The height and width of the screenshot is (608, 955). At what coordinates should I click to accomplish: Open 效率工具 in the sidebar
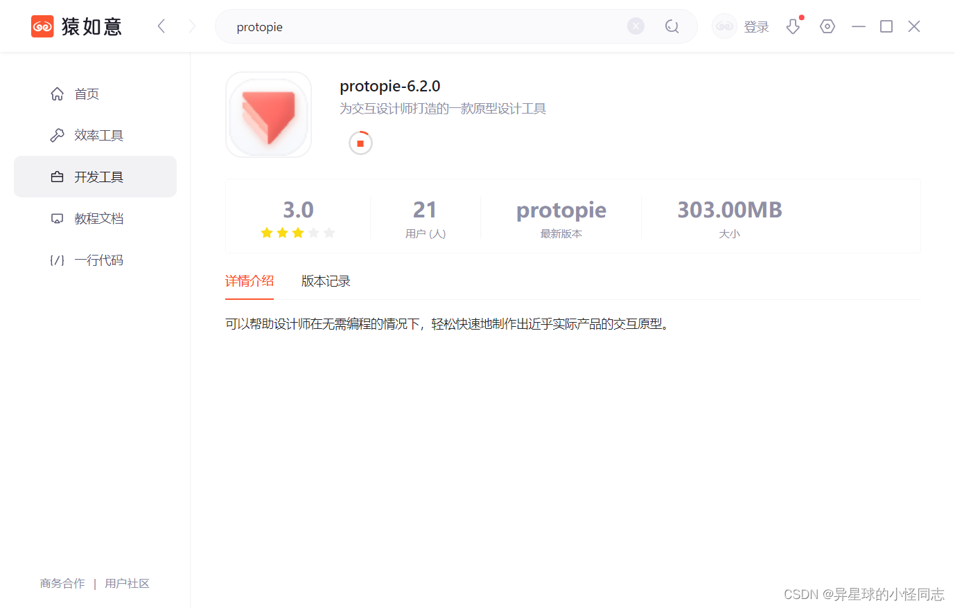coord(95,135)
